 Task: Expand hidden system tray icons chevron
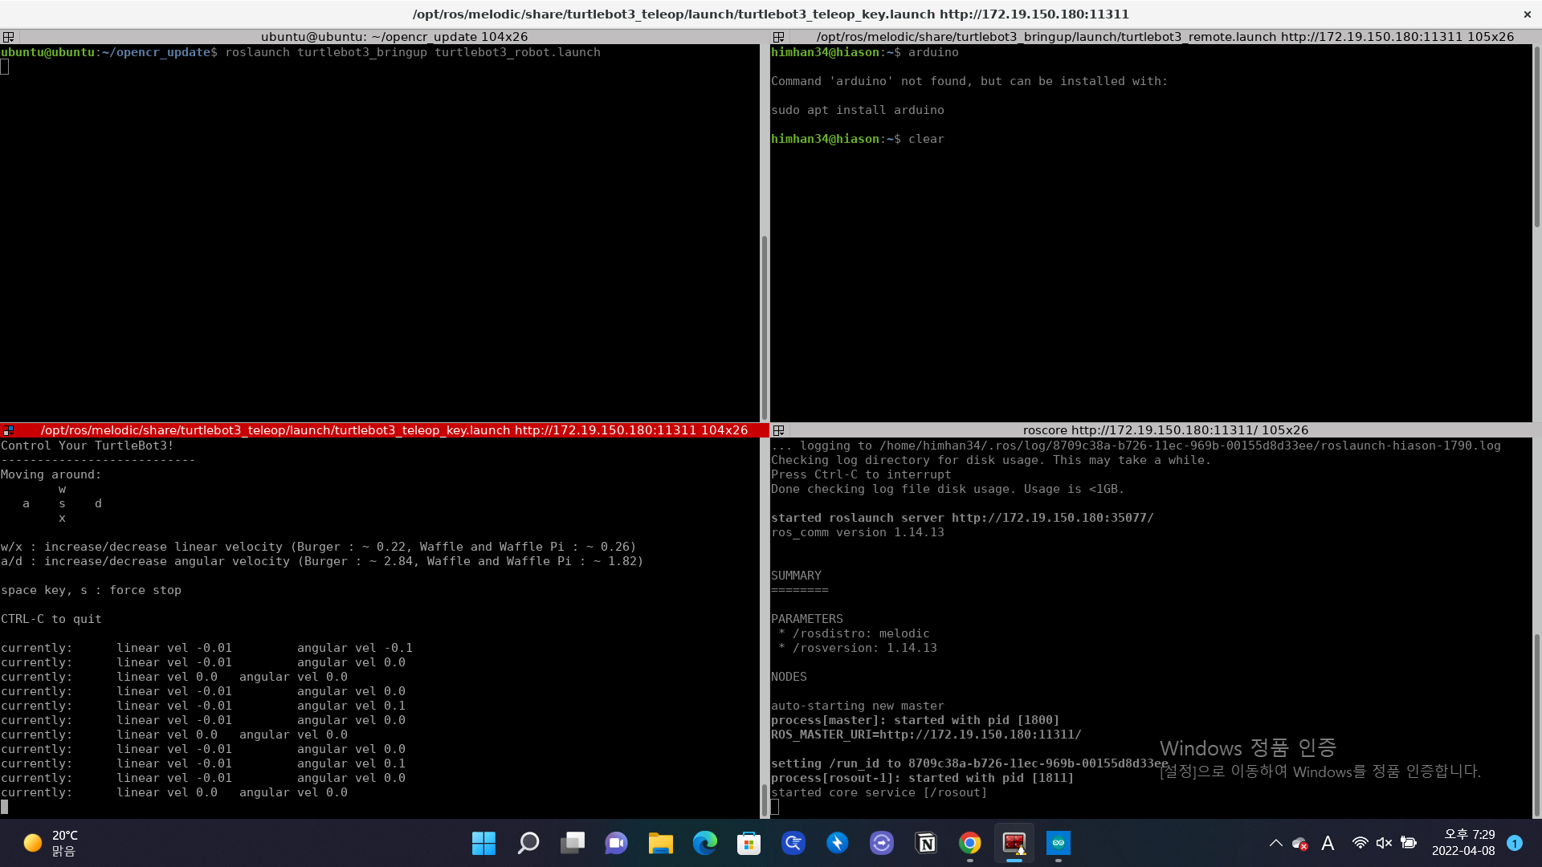[x=1275, y=843]
